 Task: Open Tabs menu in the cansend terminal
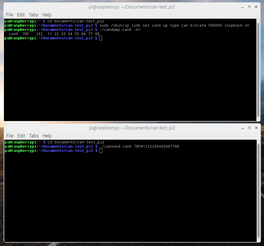pos(34,136)
